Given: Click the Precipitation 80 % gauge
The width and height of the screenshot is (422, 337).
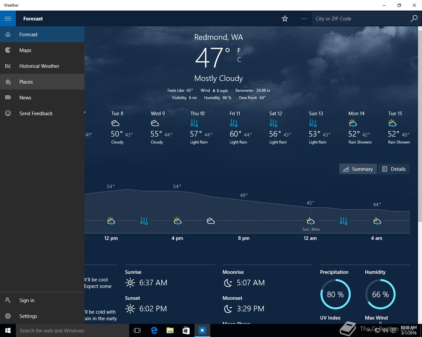Looking at the screenshot, I should click(x=335, y=294).
